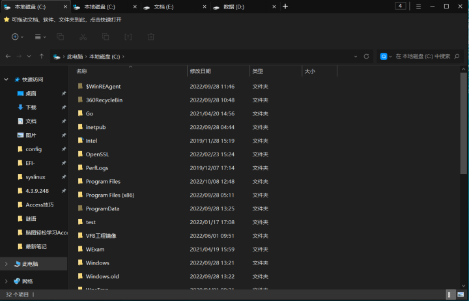Select the Program Files (x86) folder
The width and height of the screenshot is (469, 301).
110,195
